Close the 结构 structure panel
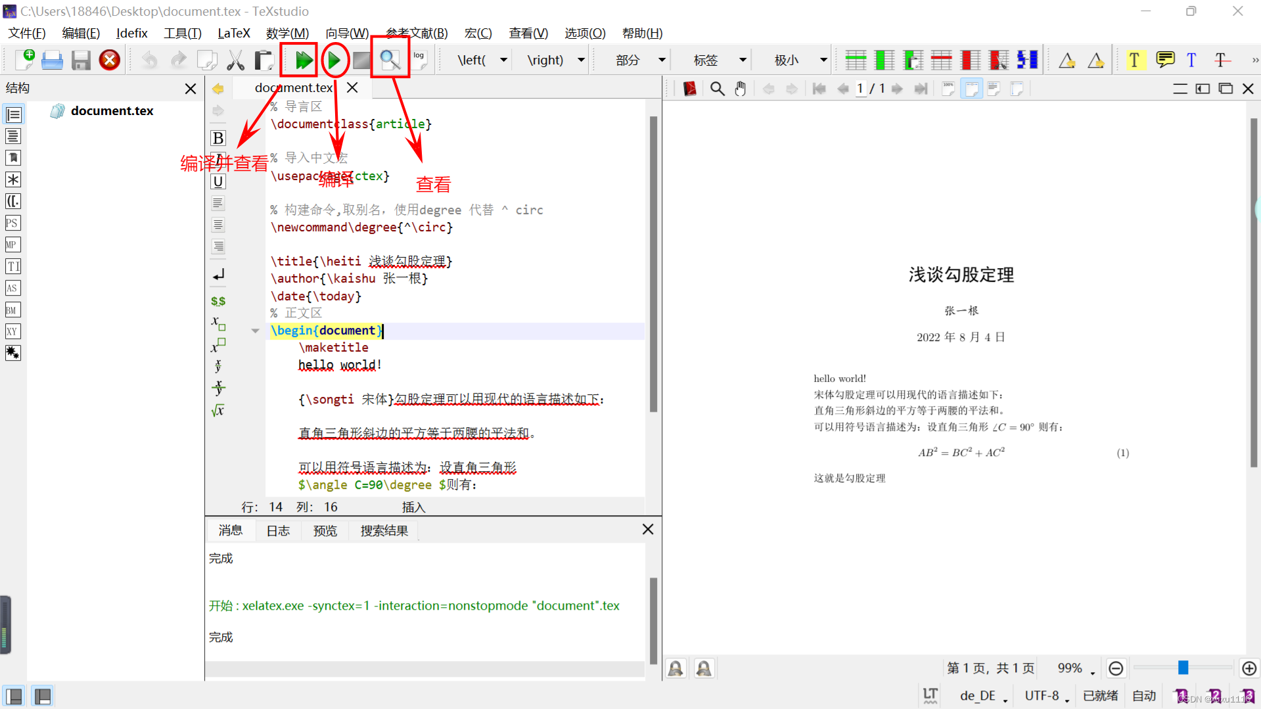This screenshot has height=709, width=1261. pos(191,89)
